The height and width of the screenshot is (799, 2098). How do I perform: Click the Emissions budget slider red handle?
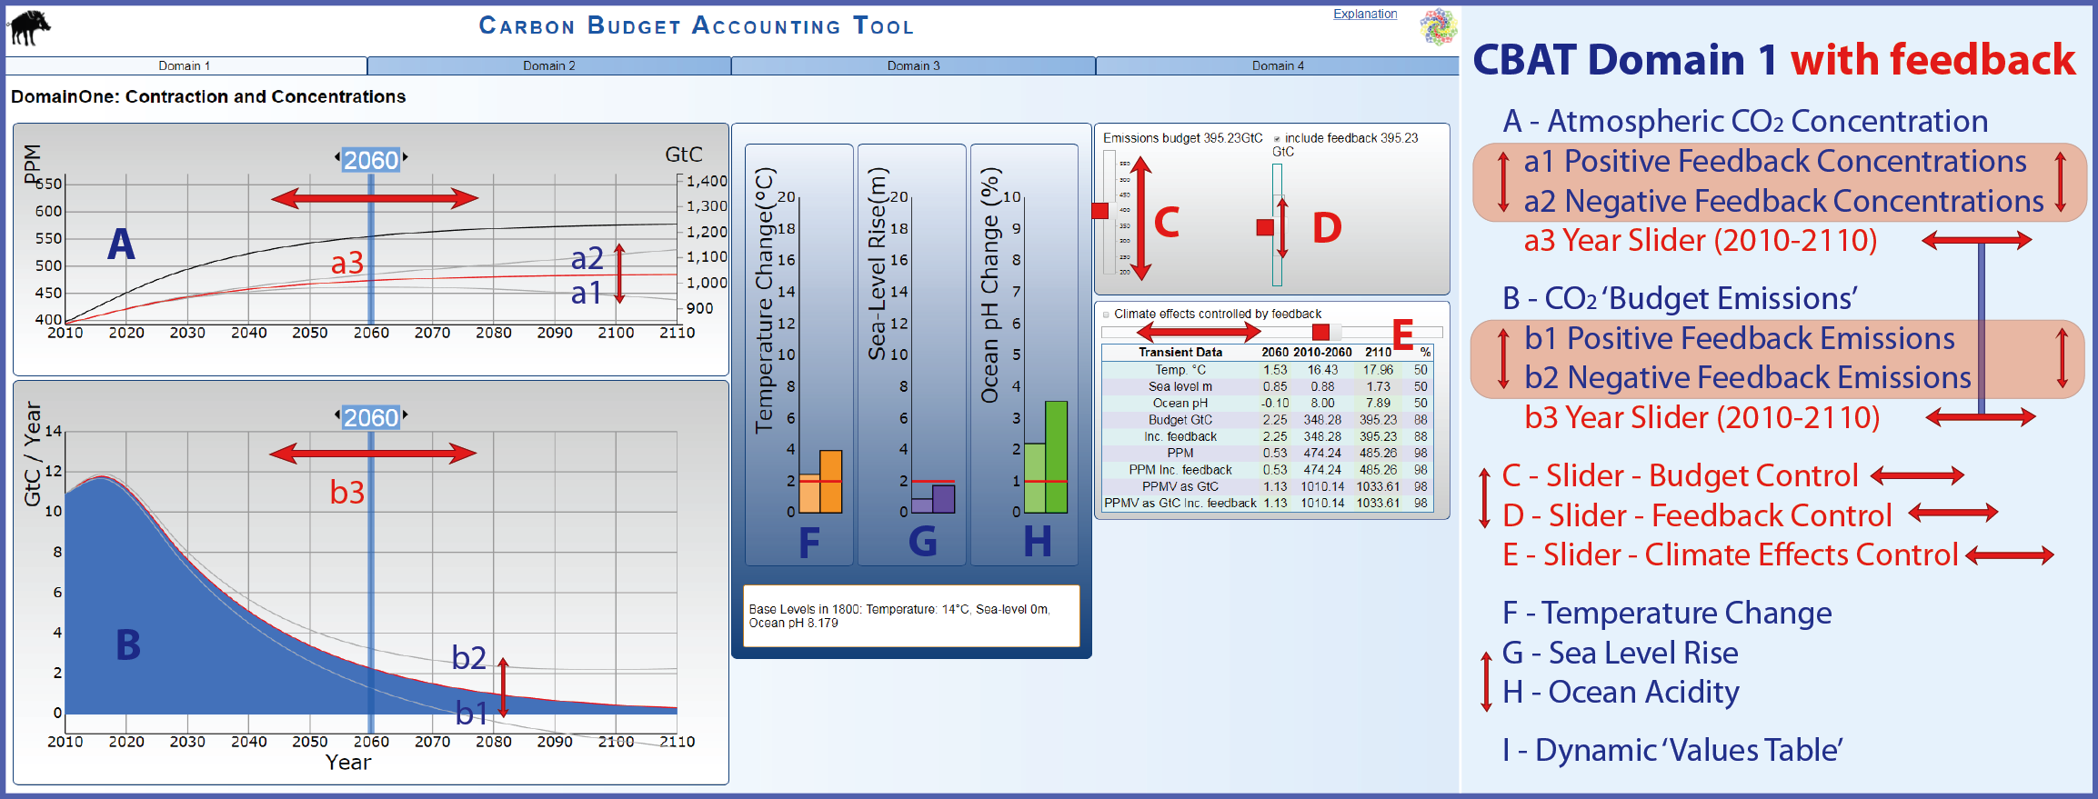pyautogui.click(x=1100, y=211)
